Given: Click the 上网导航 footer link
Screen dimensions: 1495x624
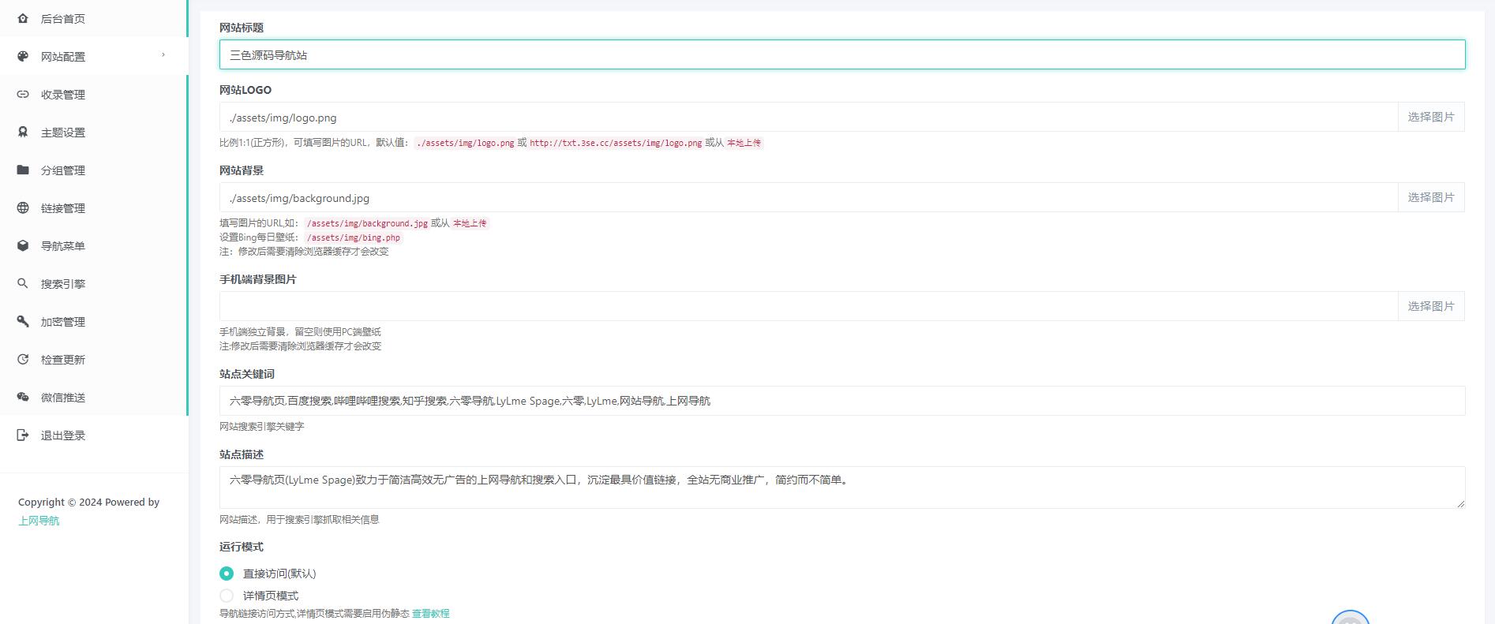Looking at the screenshot, I should (39, 521).
